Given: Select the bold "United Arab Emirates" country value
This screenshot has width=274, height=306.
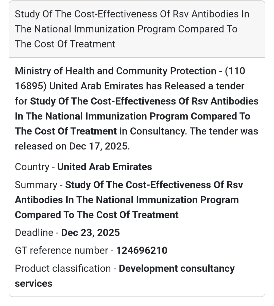Looking at the screenshot, I should pos(105,167).
